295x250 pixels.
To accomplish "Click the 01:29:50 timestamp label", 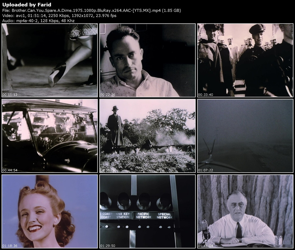I will click(x=108, y=246).
